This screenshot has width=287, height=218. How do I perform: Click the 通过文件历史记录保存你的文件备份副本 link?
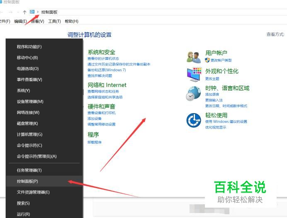pyautogui.click(x=119, y=64)
